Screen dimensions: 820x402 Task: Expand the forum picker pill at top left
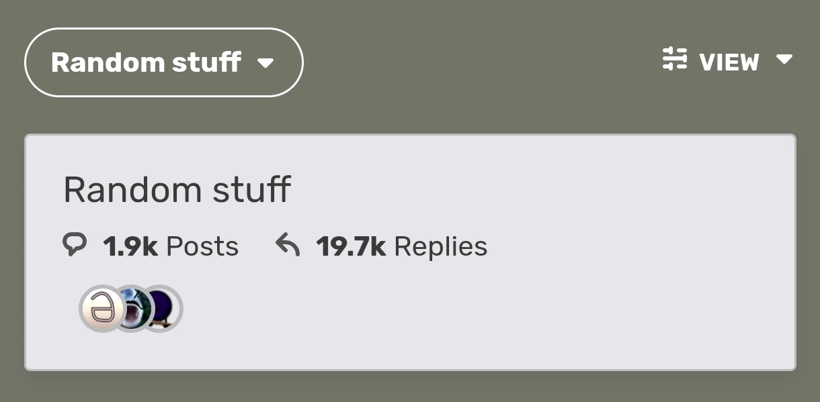click(x=163, y=62)
